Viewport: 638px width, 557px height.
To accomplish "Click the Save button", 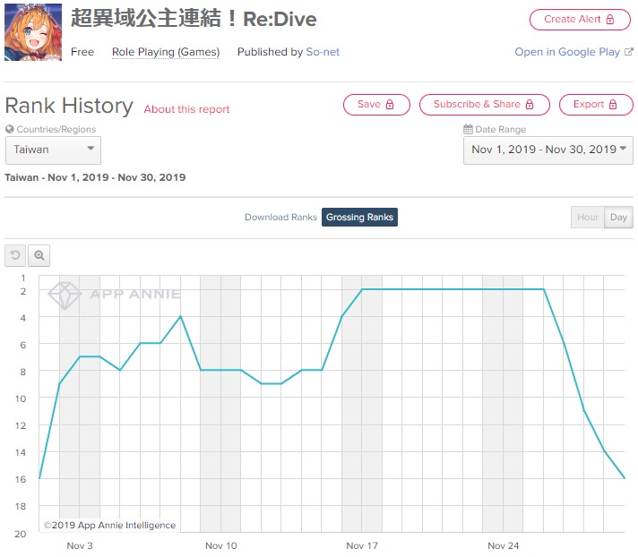I will click(376, 105).
